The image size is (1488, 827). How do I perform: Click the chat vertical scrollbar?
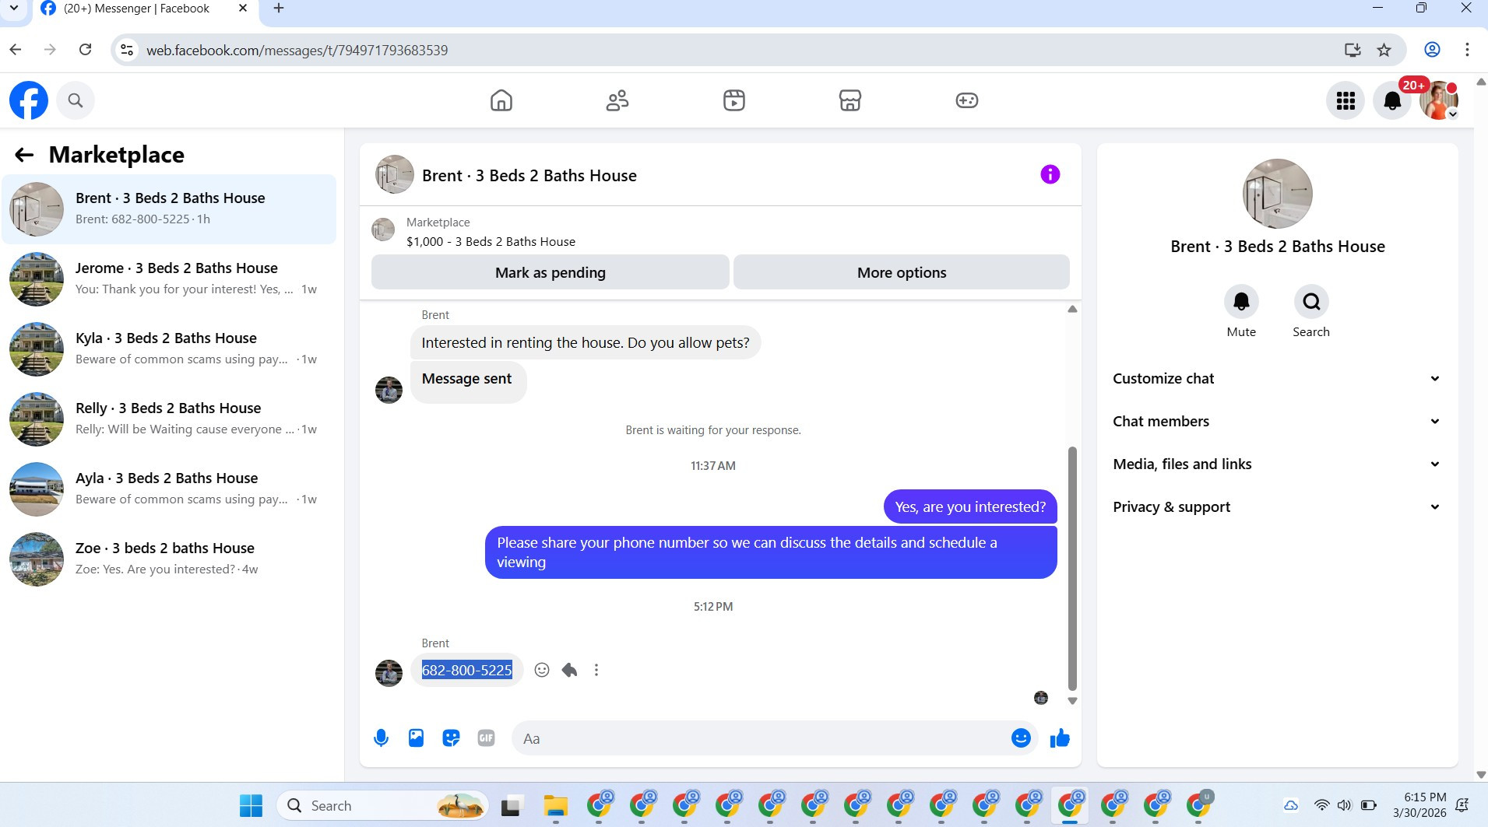click(1072, 569)
